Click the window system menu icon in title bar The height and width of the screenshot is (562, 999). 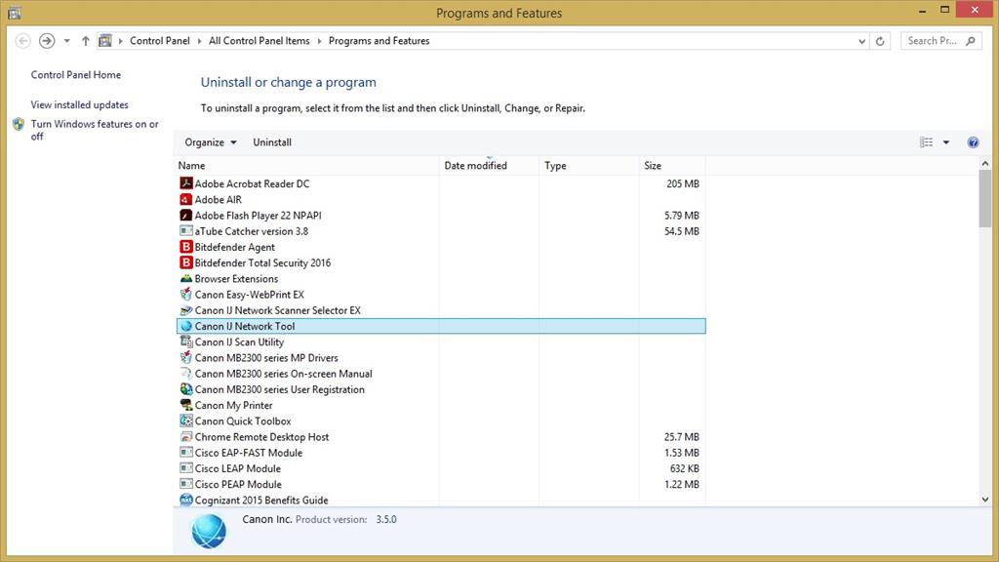(14, 13)
